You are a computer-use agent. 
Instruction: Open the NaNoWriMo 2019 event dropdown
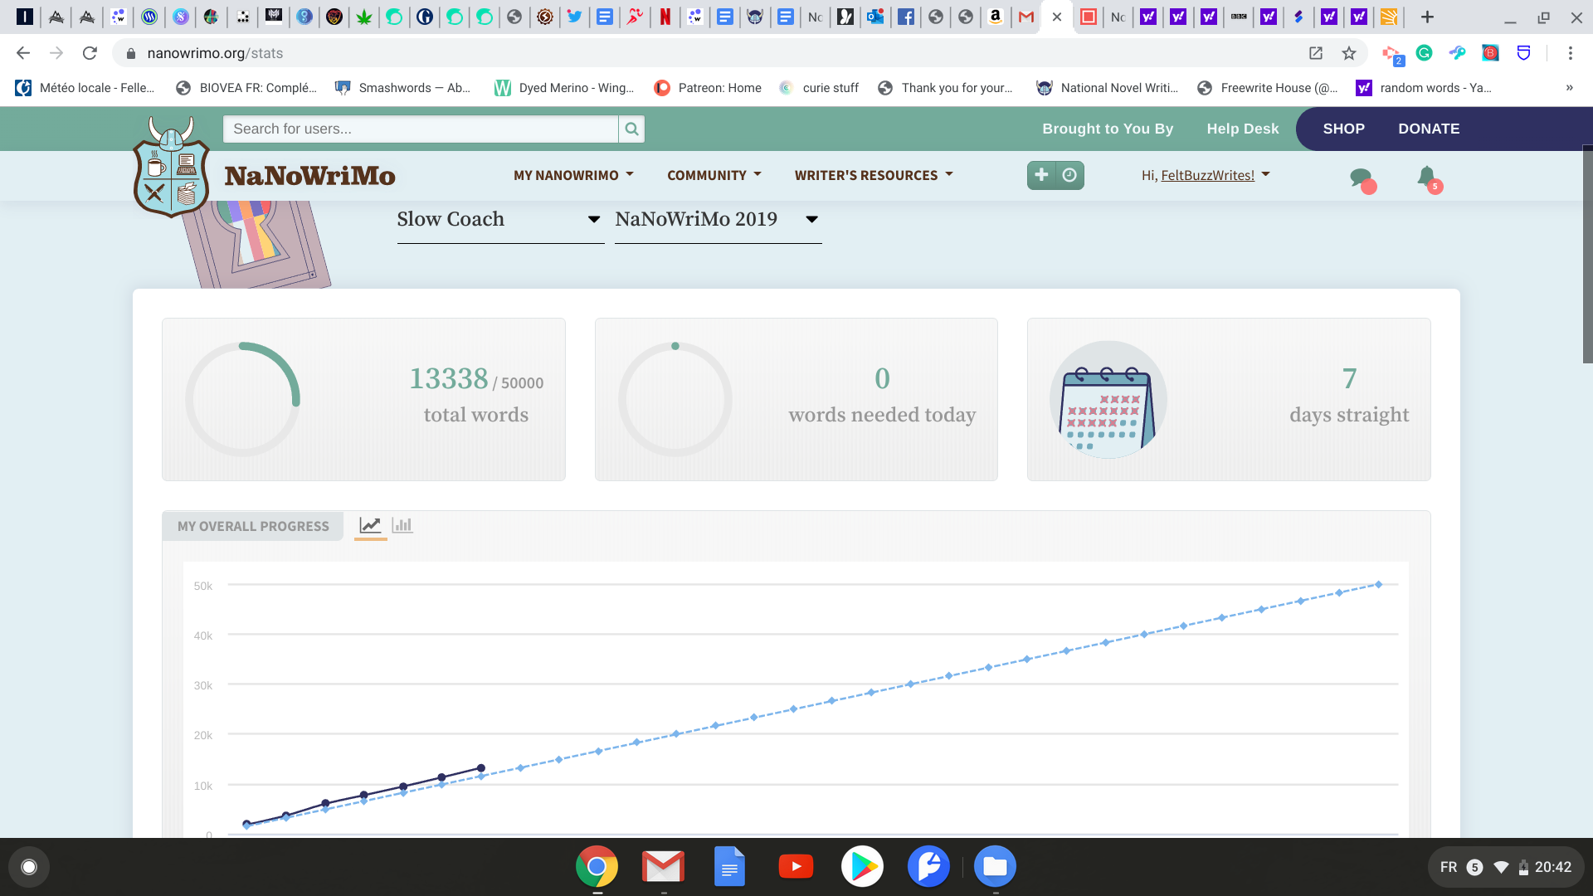tap(718, 220)
